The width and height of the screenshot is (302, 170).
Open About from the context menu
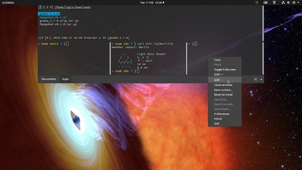click(x=225, y=119)
